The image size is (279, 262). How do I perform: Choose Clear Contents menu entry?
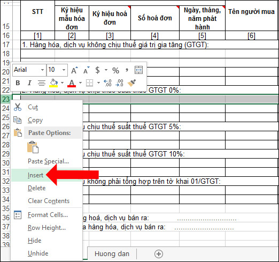point(46,201)
